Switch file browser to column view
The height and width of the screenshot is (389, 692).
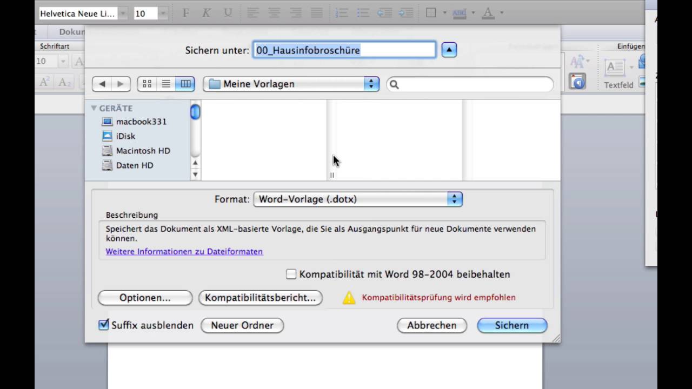pyautogui.click(x=185, y=84)
